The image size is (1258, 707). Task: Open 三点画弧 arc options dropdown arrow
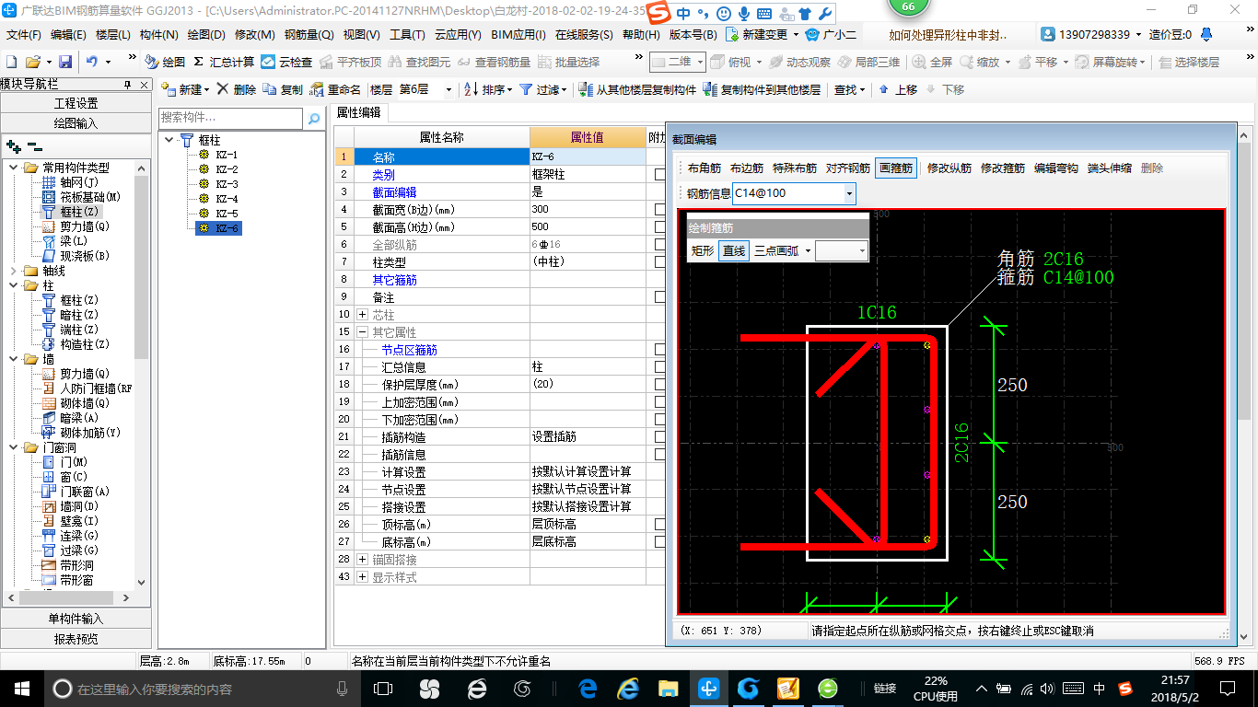808,250
